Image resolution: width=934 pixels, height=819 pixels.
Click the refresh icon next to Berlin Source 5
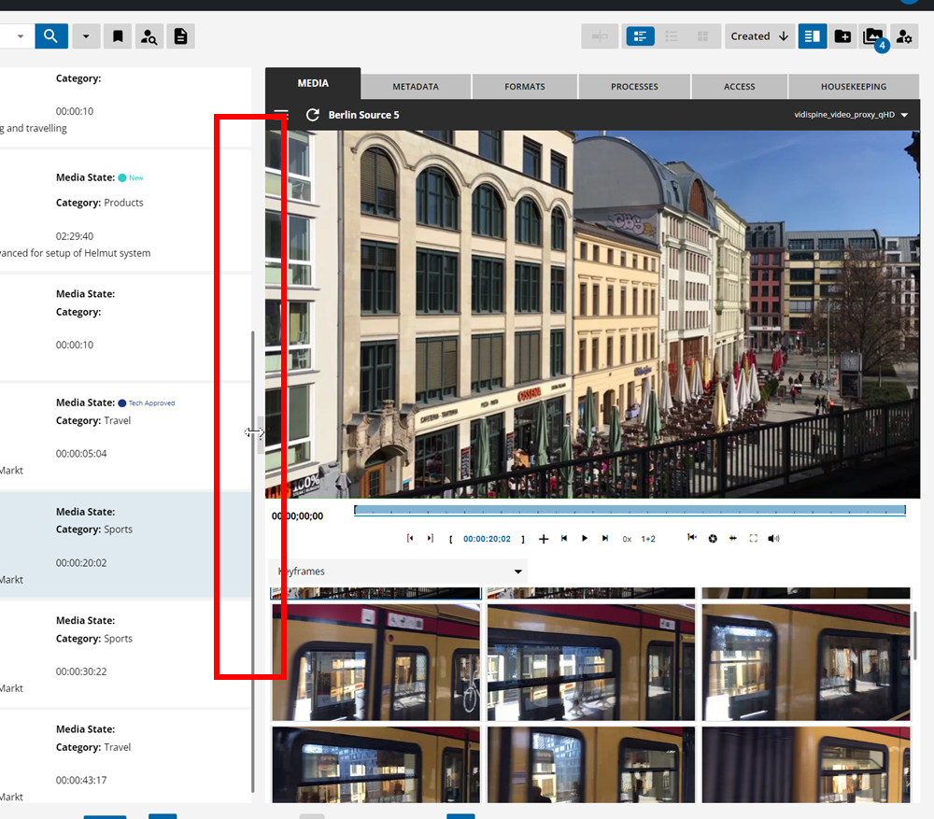click(312, 116)
